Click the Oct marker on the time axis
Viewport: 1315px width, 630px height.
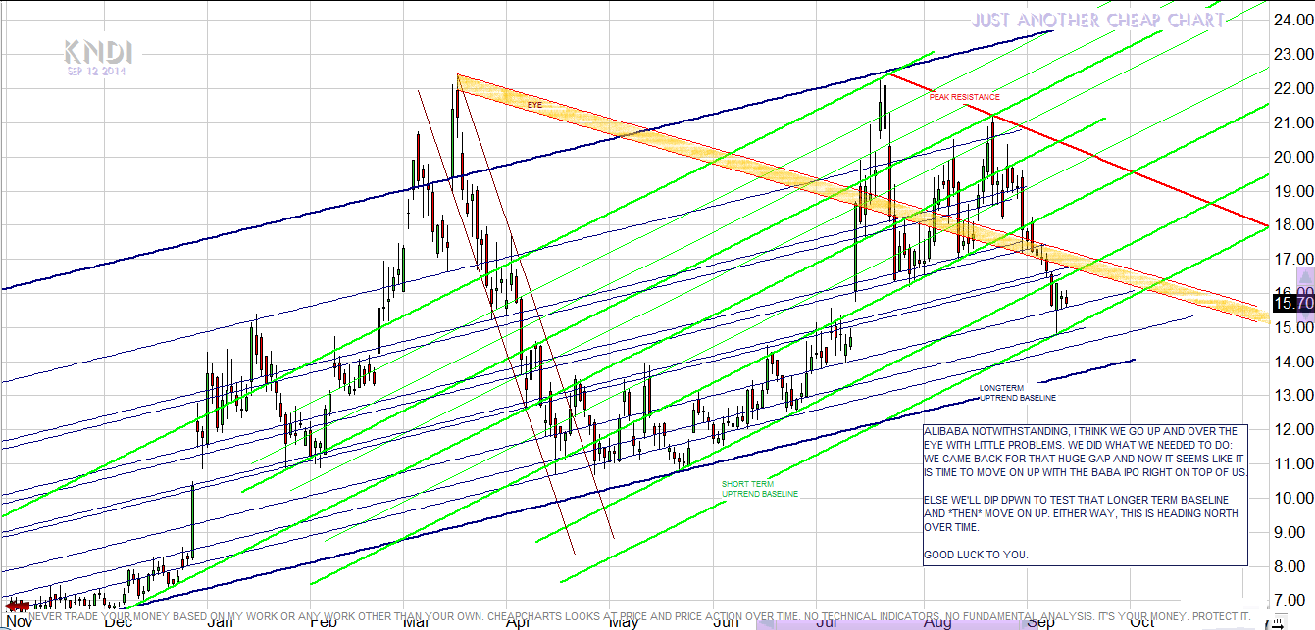point(1141,621)
